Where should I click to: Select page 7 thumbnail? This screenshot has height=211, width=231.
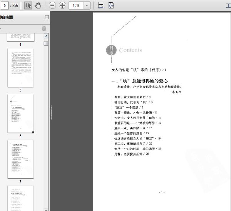click(x=20, y=159)
